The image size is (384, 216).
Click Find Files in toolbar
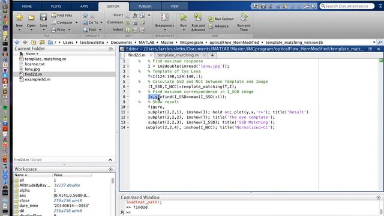point(62,15)
